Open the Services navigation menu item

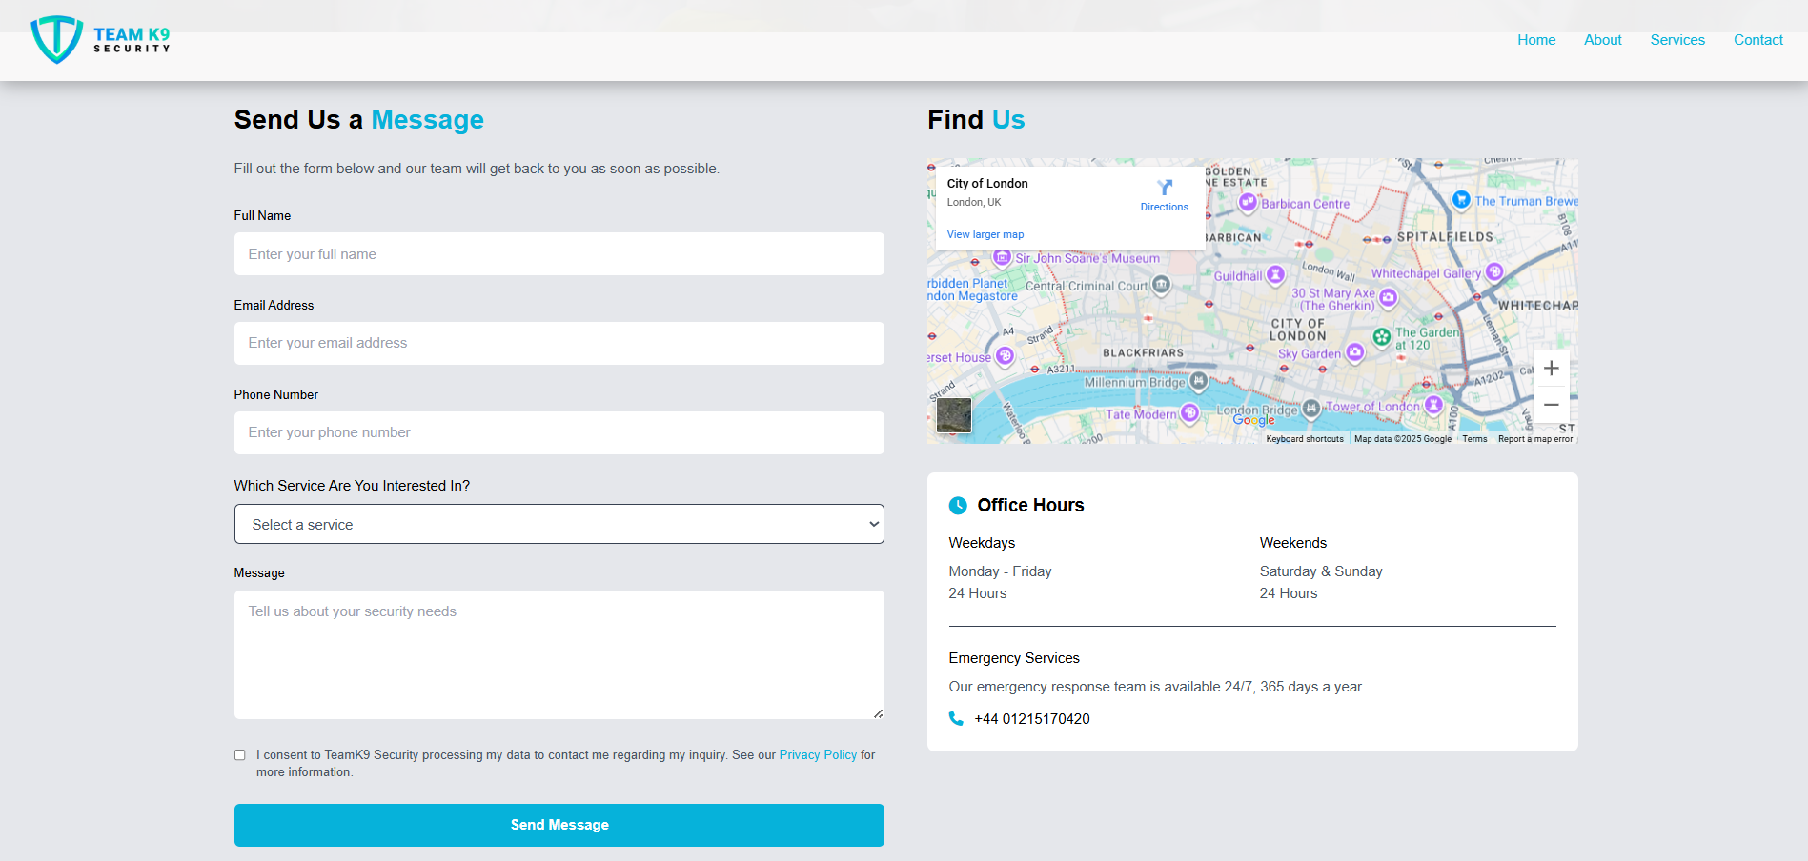click(x=1676, y=40)
